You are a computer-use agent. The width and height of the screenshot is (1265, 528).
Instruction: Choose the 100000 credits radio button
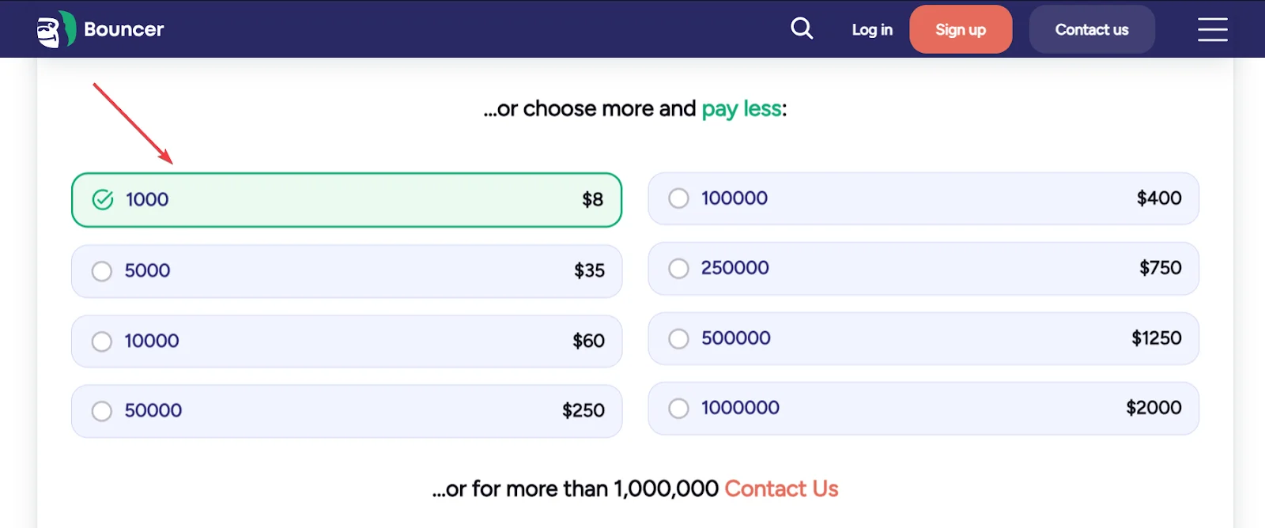(x=678, y=198)
